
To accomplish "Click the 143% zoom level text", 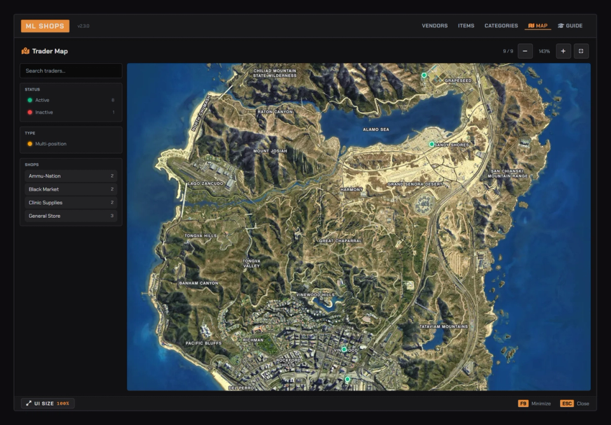I will point(544,51).
